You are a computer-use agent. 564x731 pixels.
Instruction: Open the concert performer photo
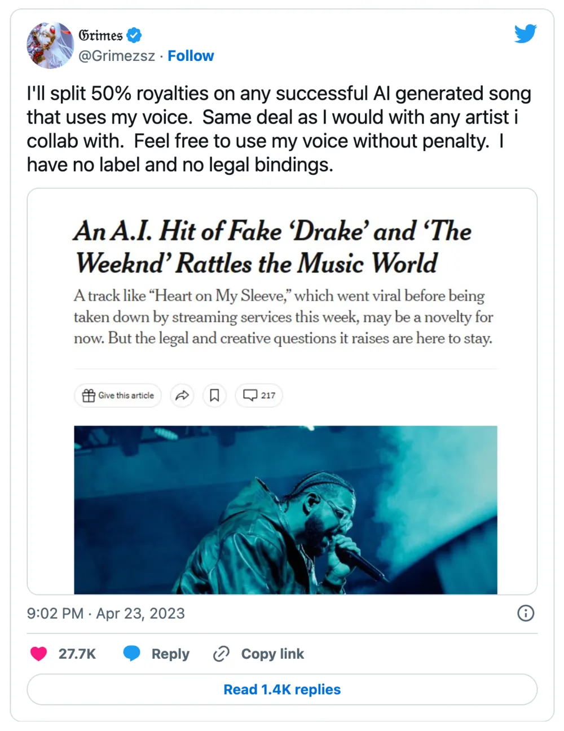point(285,509)
